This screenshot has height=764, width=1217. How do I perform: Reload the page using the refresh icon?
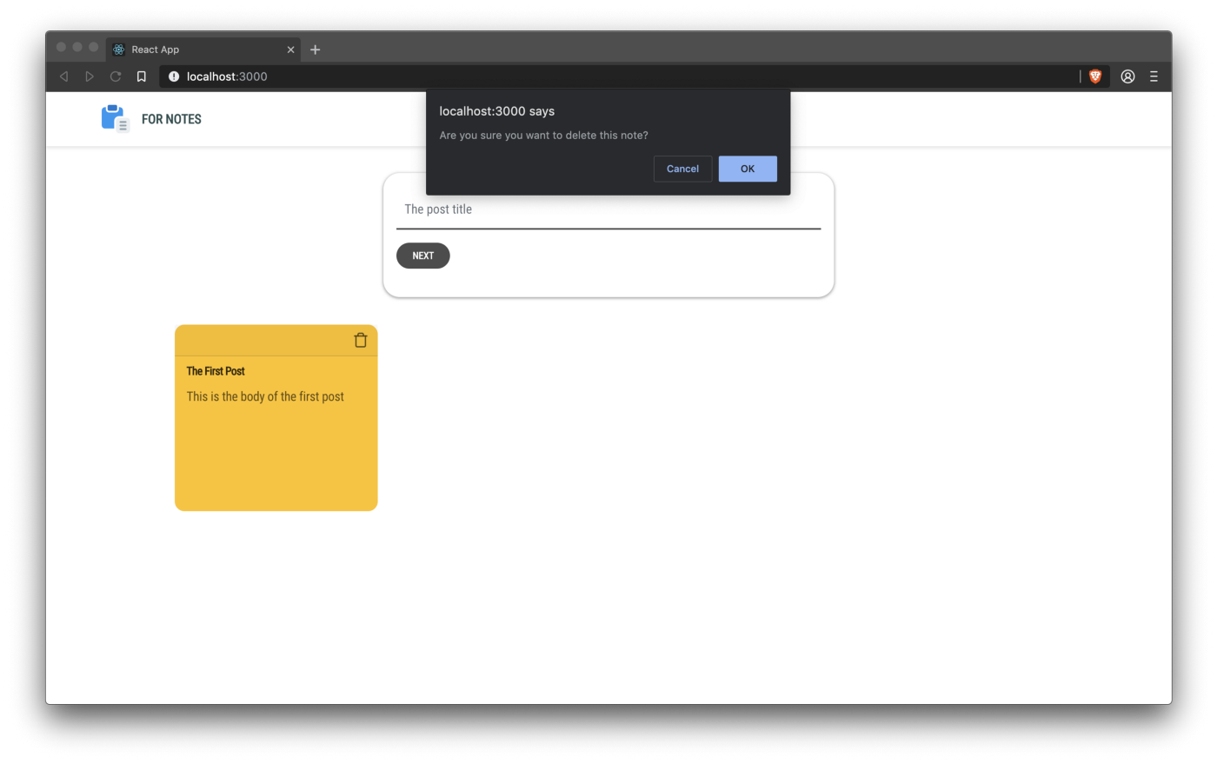point(115,76)
